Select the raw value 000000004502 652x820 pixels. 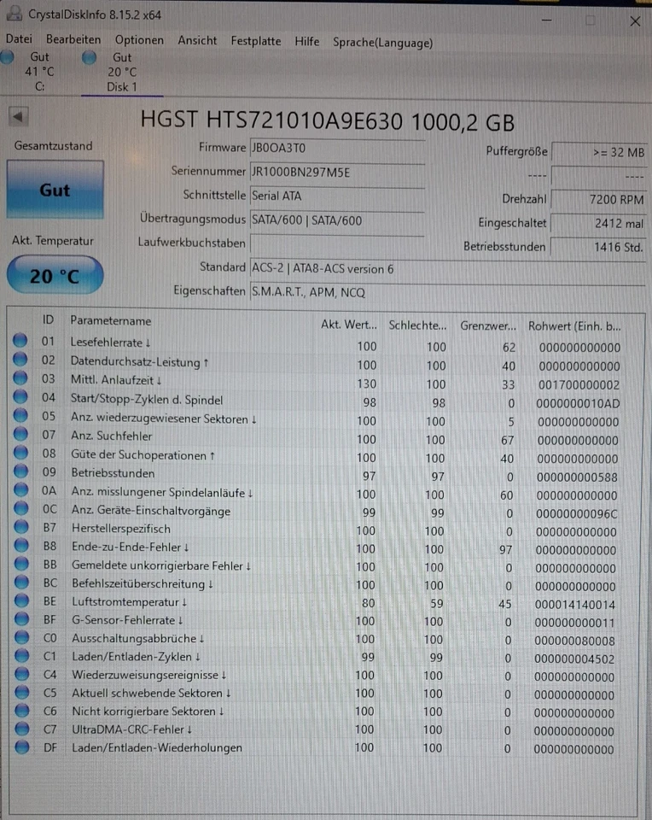(x=574, y=659)
